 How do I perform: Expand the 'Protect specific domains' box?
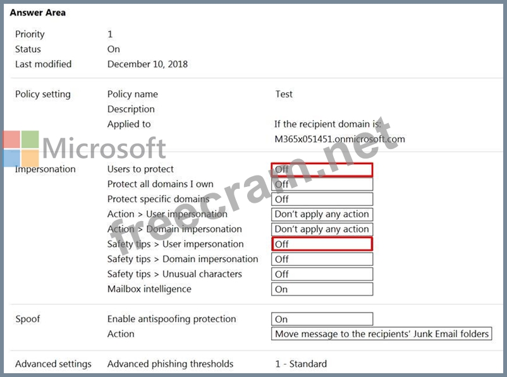322,200
